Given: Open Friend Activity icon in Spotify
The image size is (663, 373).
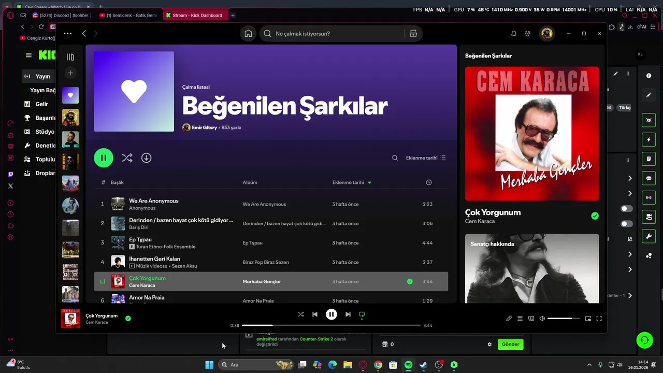Looking at the screenshot, I should [x=527, y=34].
